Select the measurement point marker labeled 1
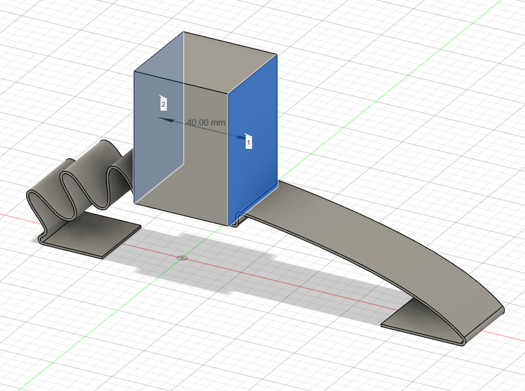 click(249, 142)
